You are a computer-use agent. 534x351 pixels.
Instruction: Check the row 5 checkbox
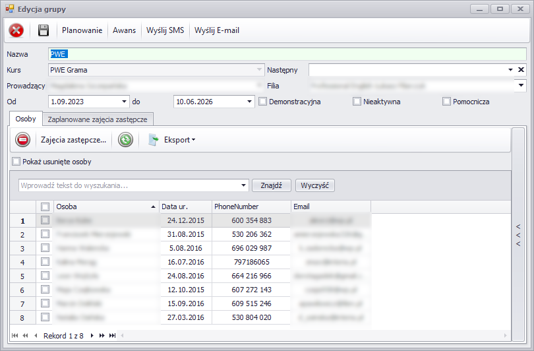45,275
